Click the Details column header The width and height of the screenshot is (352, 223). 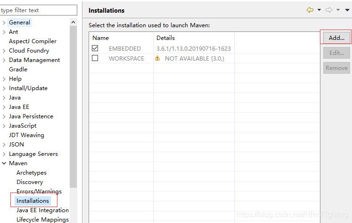pyautogui.click(x=194, y=38)
